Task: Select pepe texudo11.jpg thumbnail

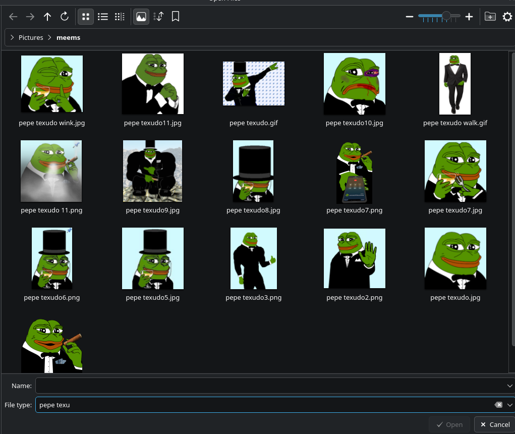Action: (153, 84)
